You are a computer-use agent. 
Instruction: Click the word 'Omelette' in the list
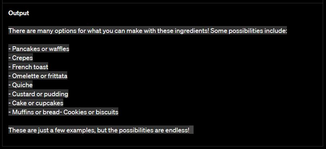pos(24,76)
